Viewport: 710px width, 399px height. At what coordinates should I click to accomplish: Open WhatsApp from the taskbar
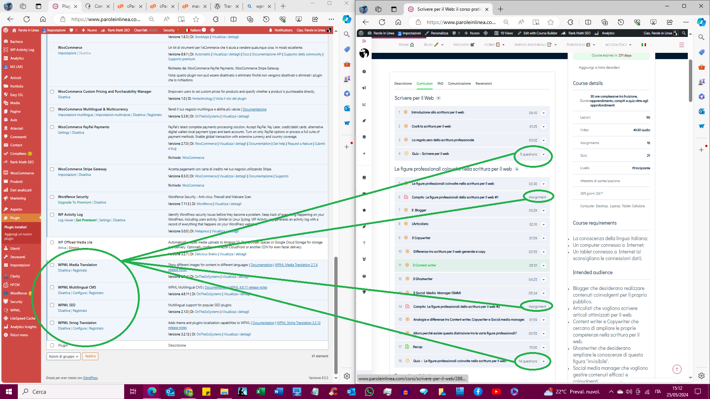tap(369, 392)
